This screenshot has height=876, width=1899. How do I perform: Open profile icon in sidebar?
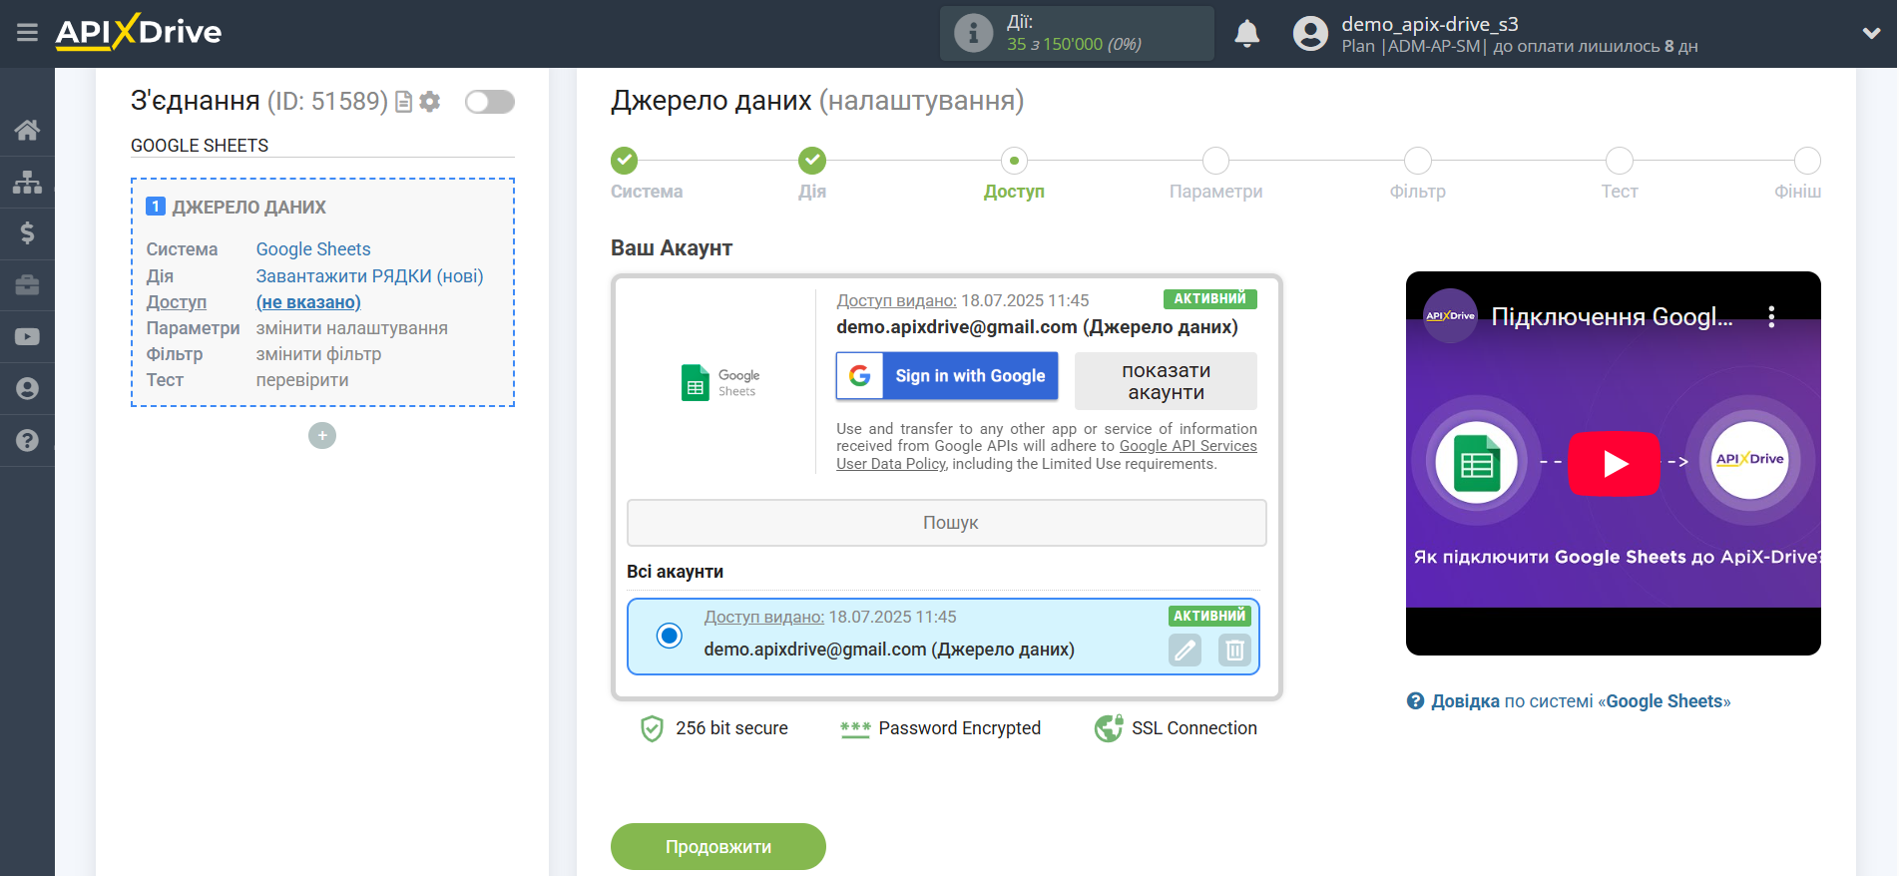pos(27,388)
